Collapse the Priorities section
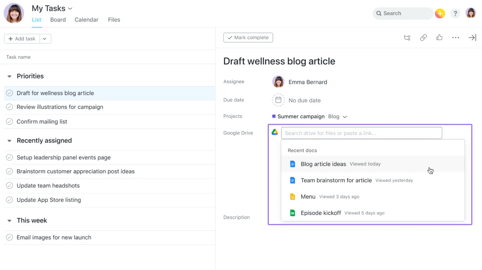The width and height of the screenshot is (482, 270). [x=9, y=76]
